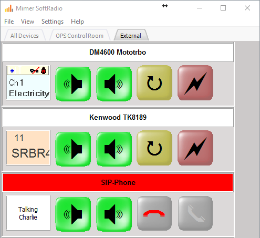Click lightning PTT button for DM4600 Mototrbo
This screenshot has height=238, width=260.
(x=195, y=83)
